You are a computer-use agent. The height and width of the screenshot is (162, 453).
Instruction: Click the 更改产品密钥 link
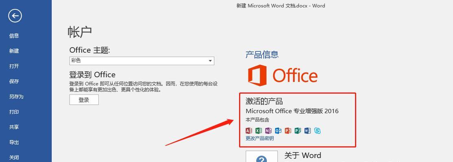(x=260, y=139)
